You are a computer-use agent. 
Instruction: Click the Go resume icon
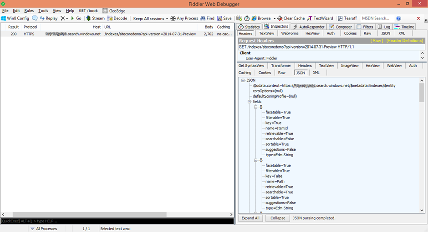[72, 18]
